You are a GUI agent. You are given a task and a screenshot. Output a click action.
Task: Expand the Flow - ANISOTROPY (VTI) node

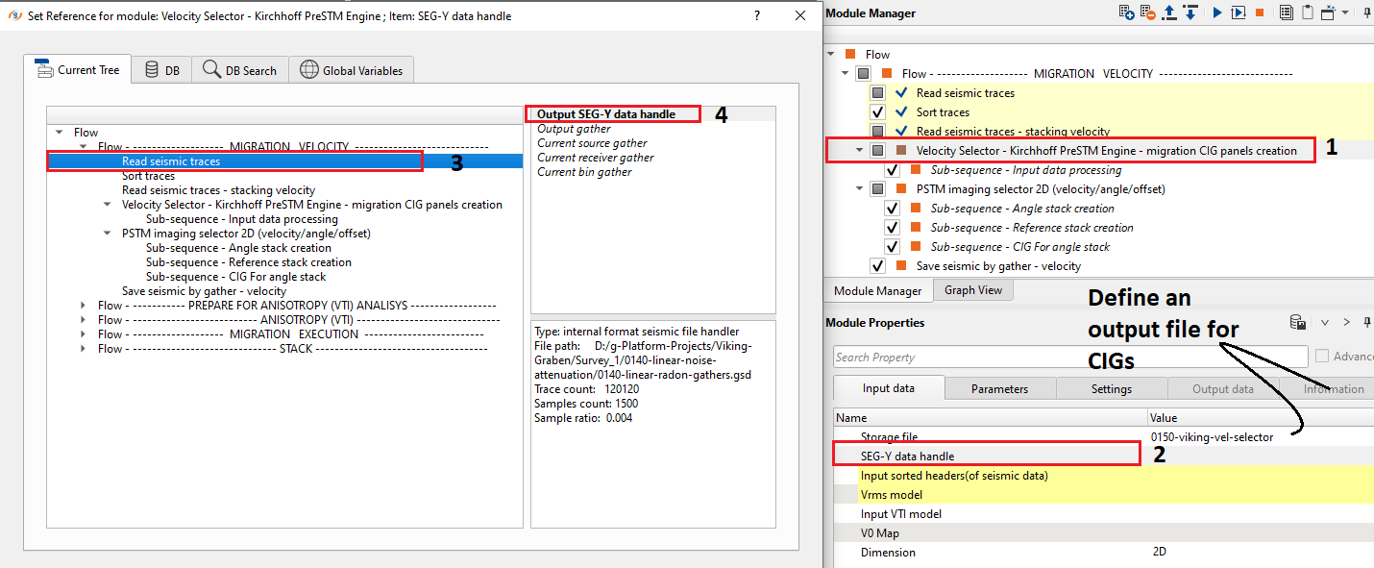pos(85,320)
